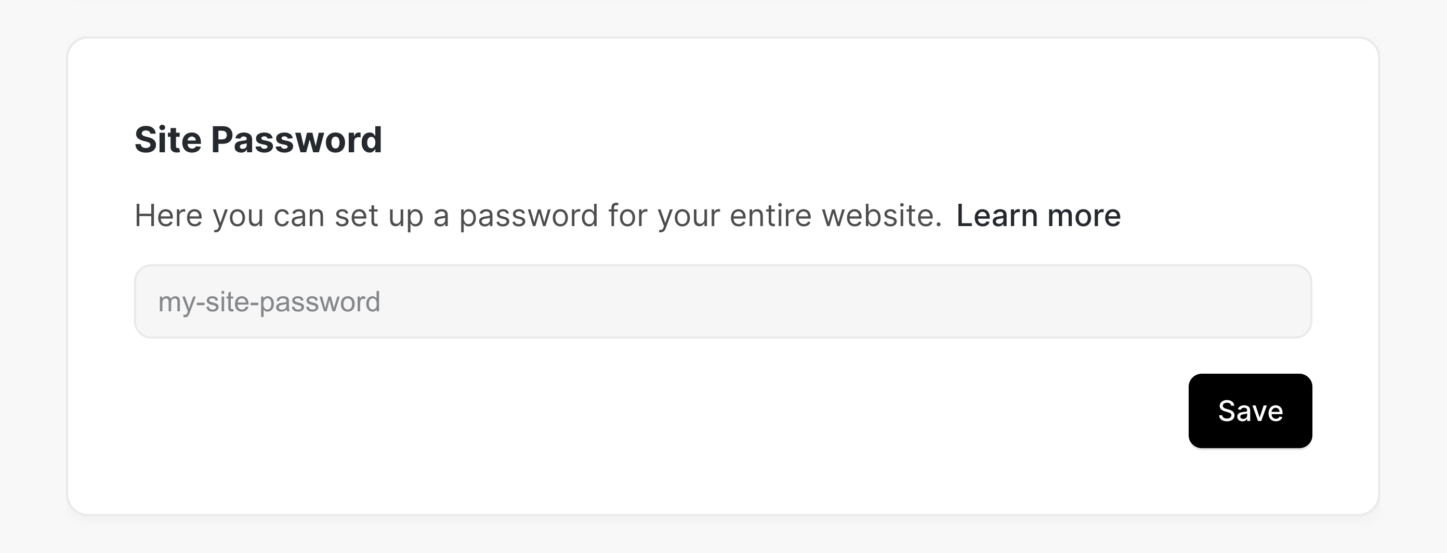Click inside the gray rounded input box
Screen dimensions: 1447x553
tap(722, 301)
